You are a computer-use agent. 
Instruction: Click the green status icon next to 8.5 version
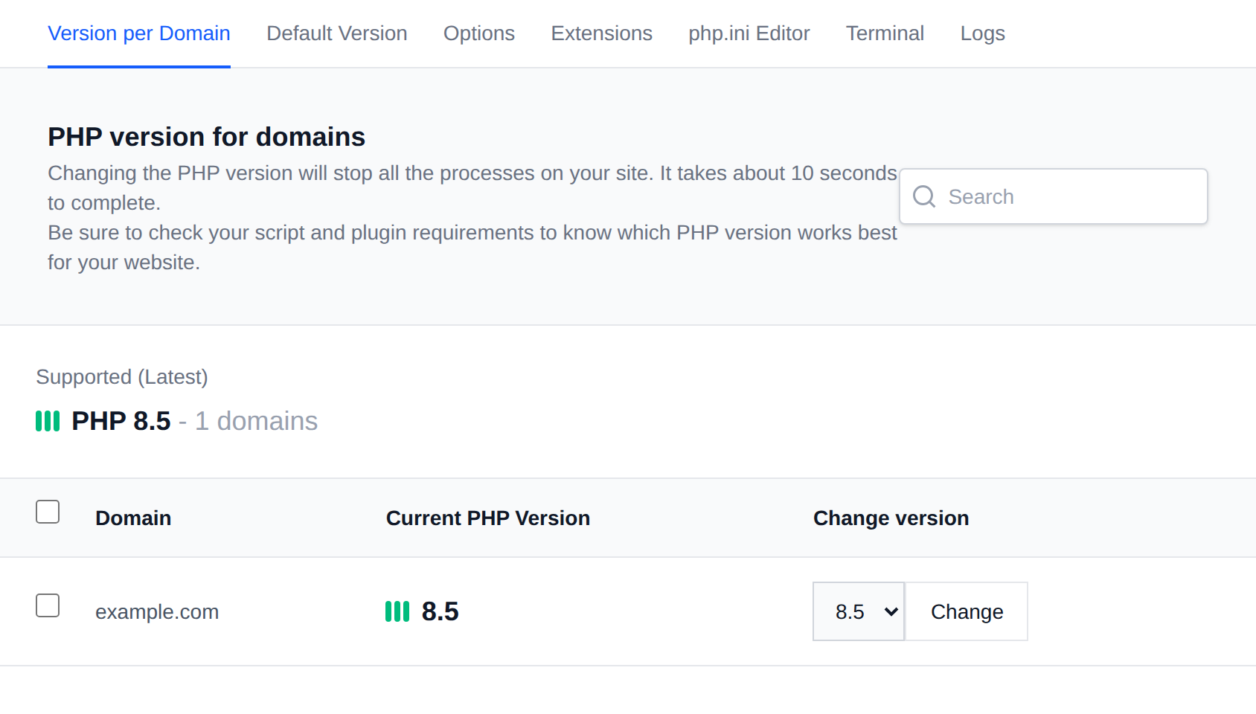(x=397, y=611)
